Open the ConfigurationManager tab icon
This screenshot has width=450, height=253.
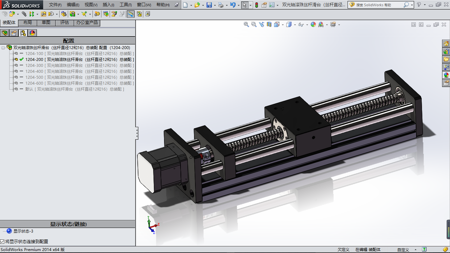click(x=23, y=33)
